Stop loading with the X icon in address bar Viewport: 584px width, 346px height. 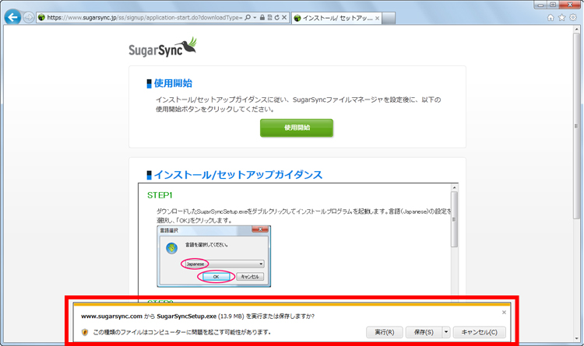(284, 17)
